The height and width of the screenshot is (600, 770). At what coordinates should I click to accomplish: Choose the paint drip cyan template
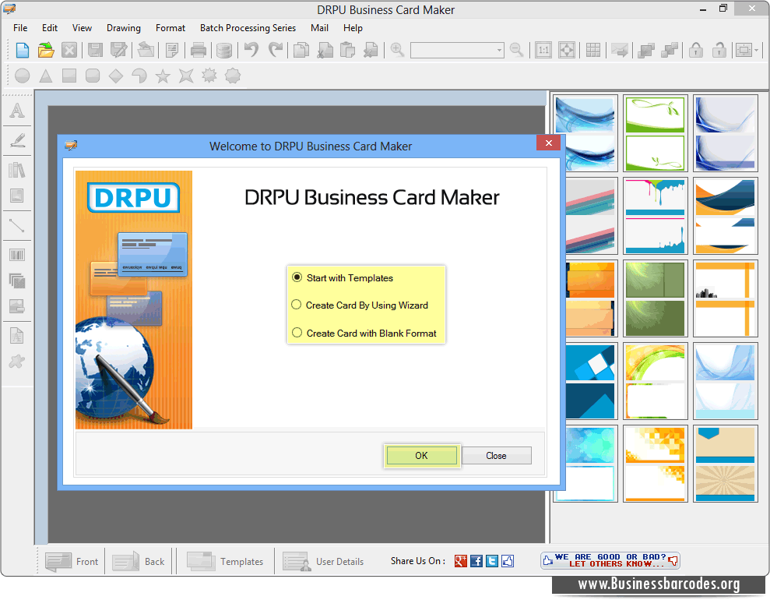point(655,216)
